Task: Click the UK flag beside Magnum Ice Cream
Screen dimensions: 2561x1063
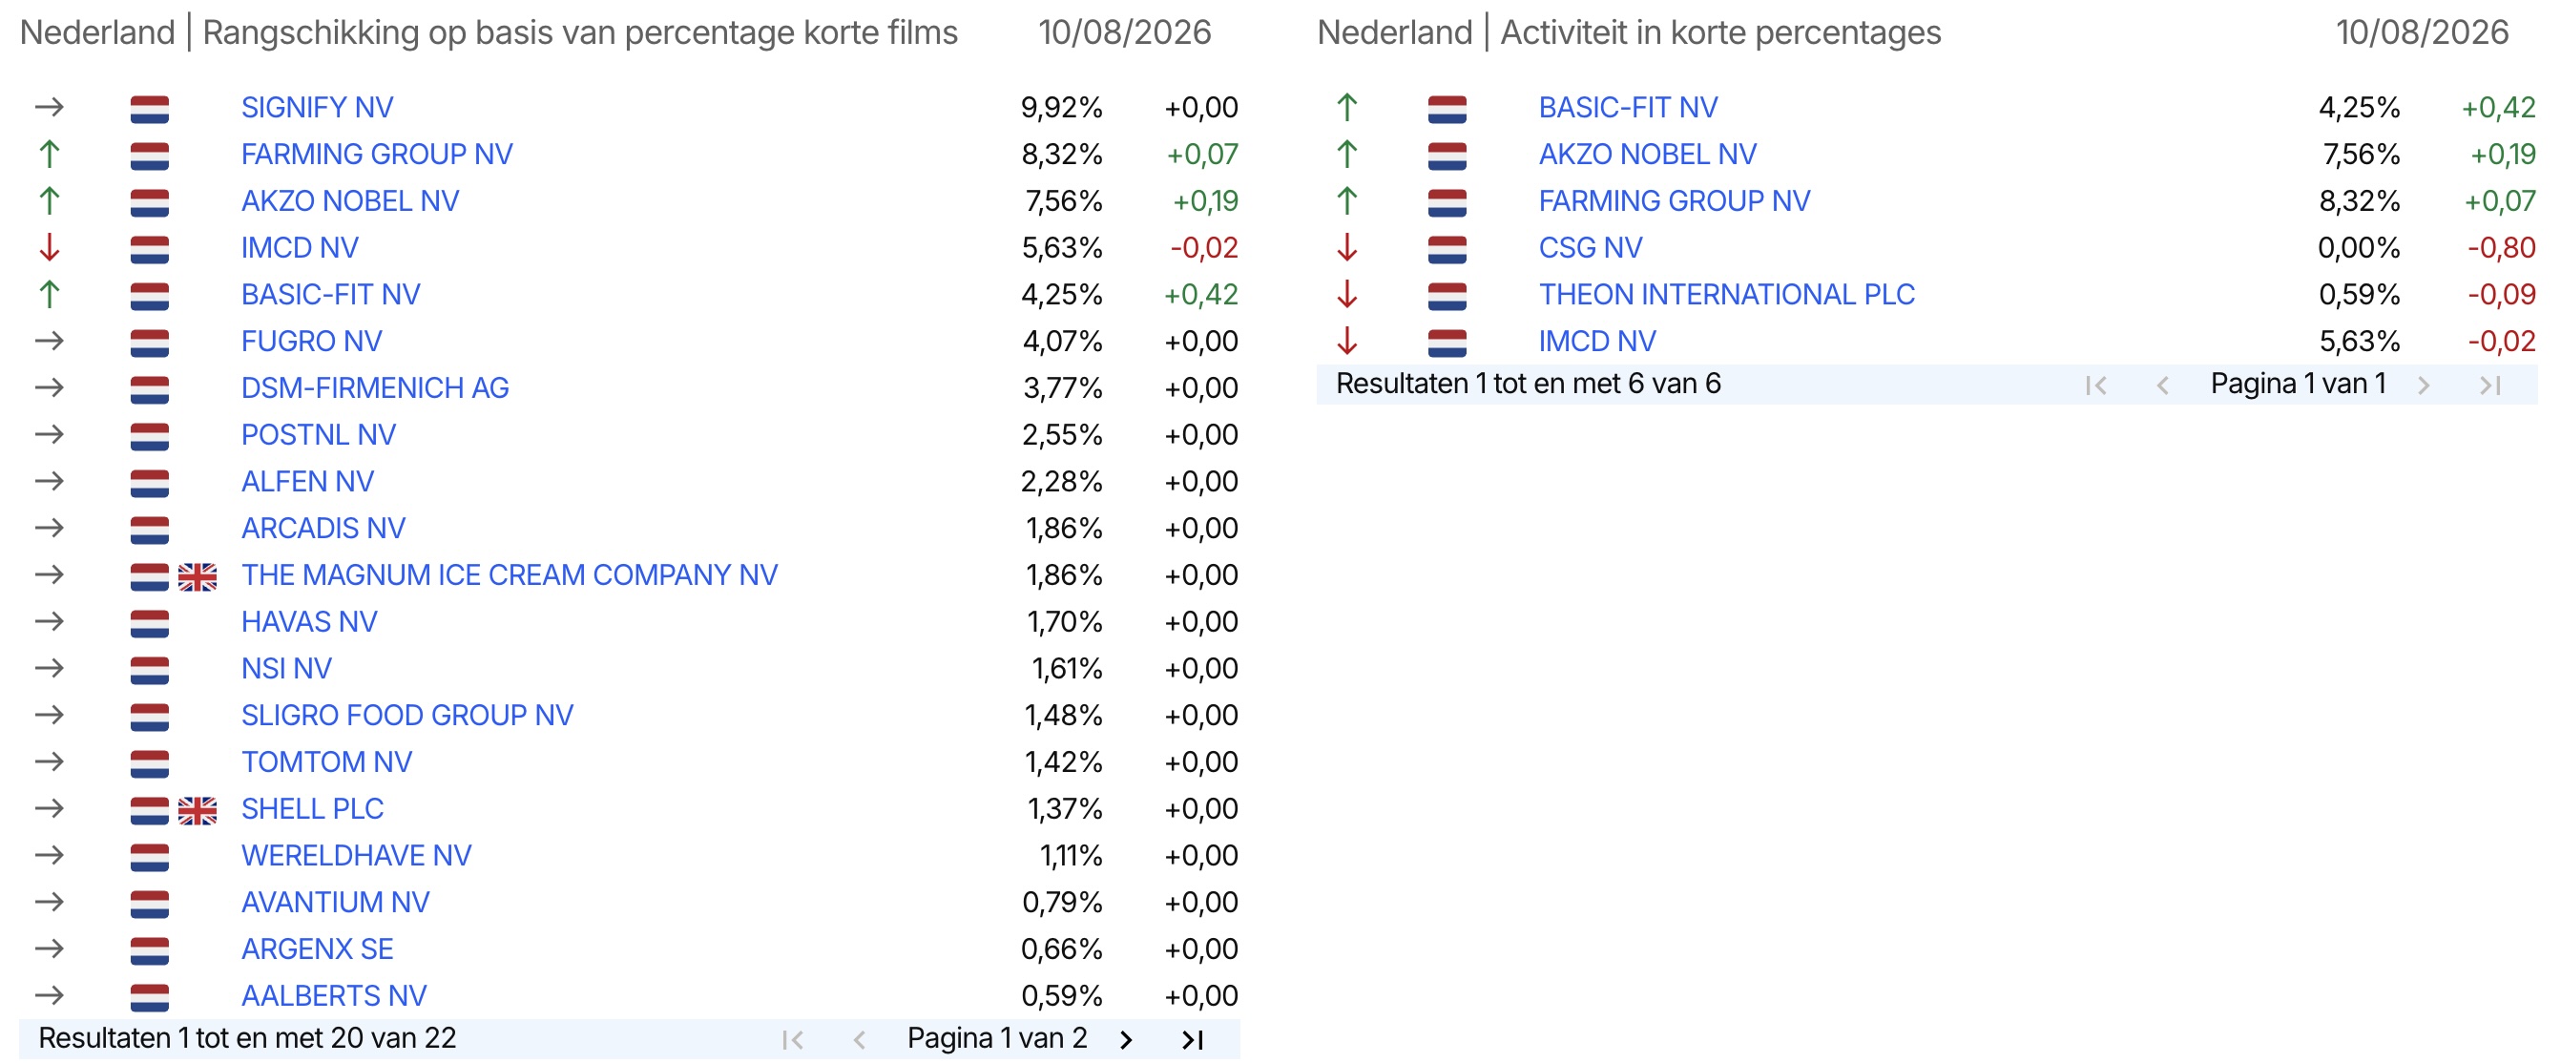Action: point(197,576)
